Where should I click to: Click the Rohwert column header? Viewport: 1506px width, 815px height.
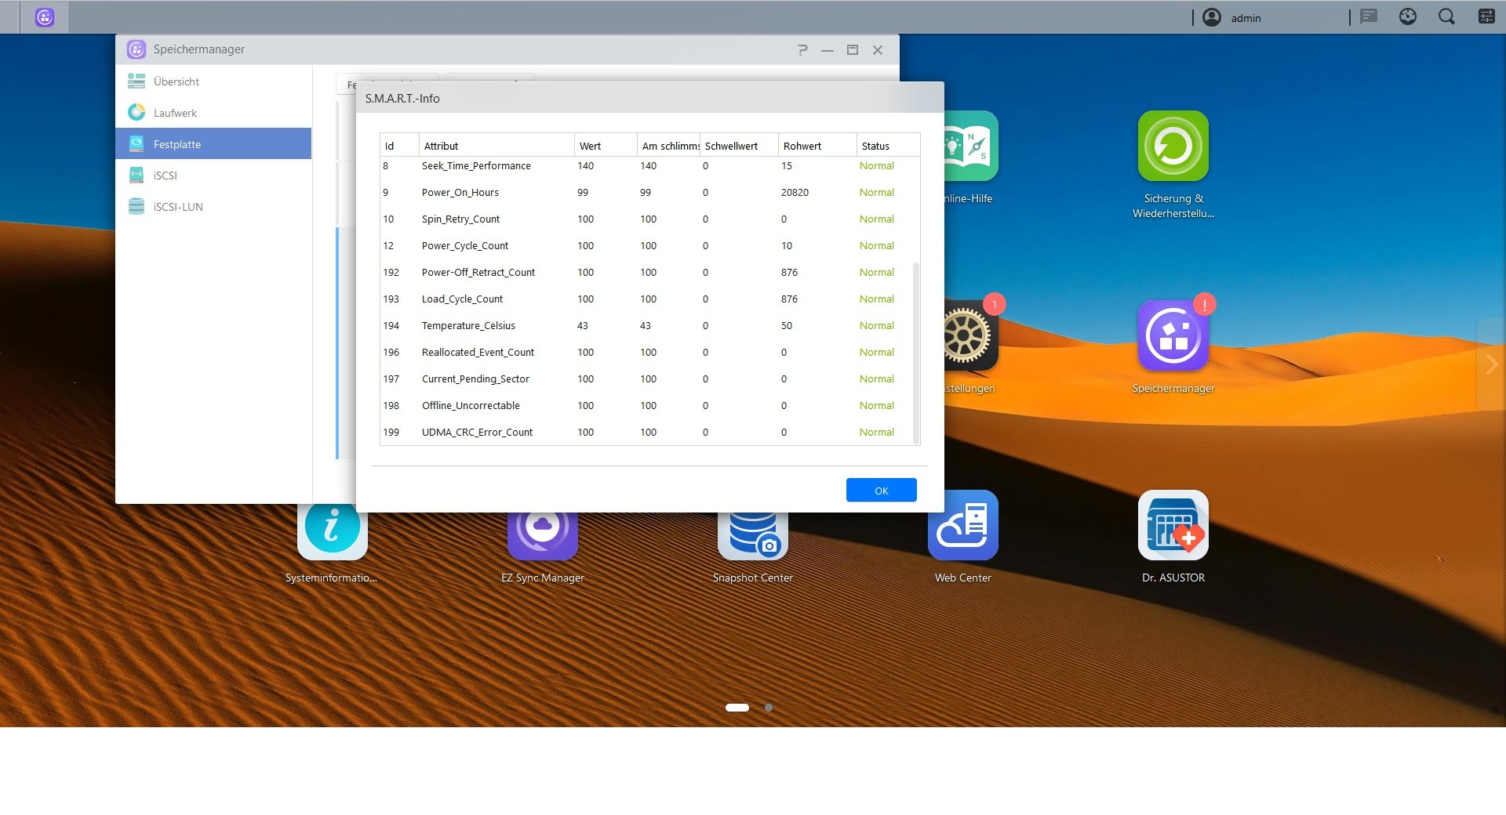[x=817, y=146]
